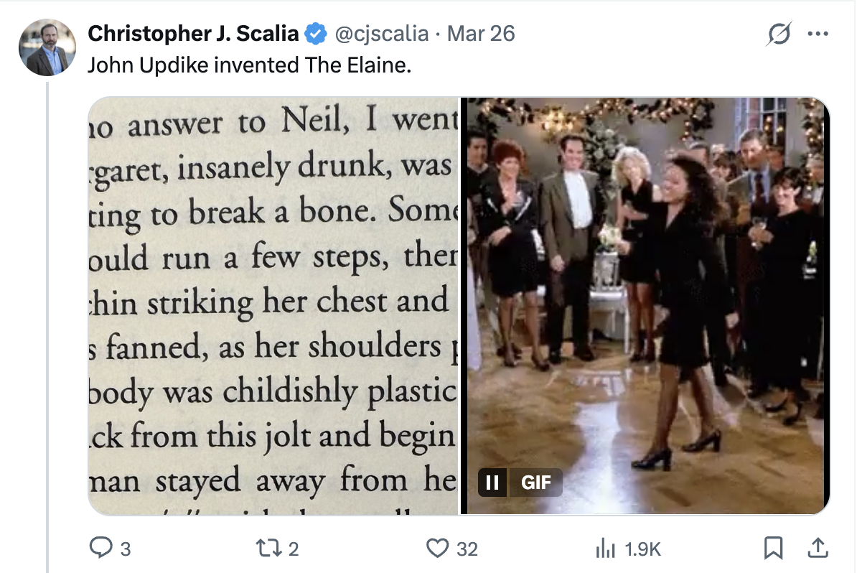Viewport: 857px width, 573px height.
Task: Open view analytics bar-chart icon
Action: coord(607,549)
